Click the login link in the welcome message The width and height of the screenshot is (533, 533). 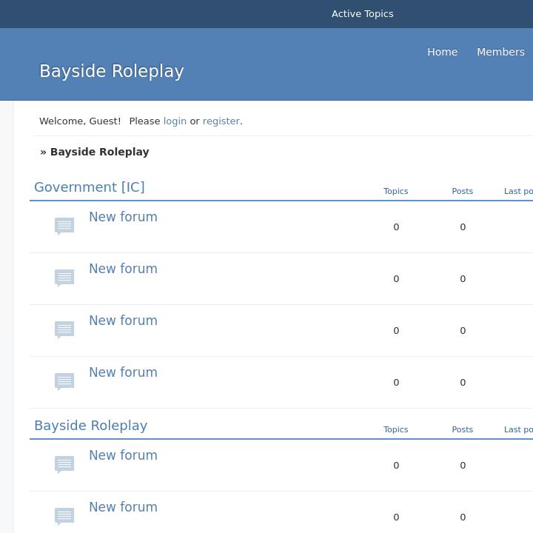tap(175, 121)
